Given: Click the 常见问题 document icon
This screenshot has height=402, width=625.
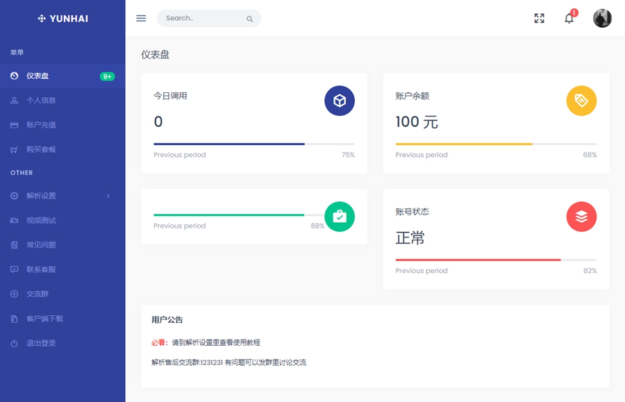Looking at the screenshot, I should tap(14, 245).
